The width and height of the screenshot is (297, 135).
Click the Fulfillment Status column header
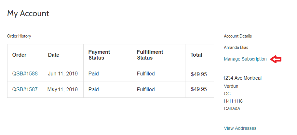pos(150,55)
